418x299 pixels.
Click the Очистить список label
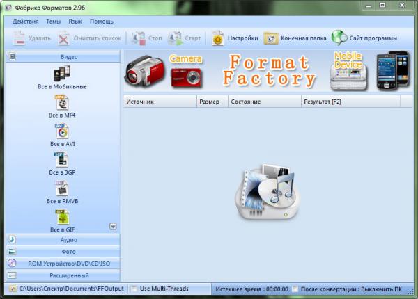click(98, 38)
